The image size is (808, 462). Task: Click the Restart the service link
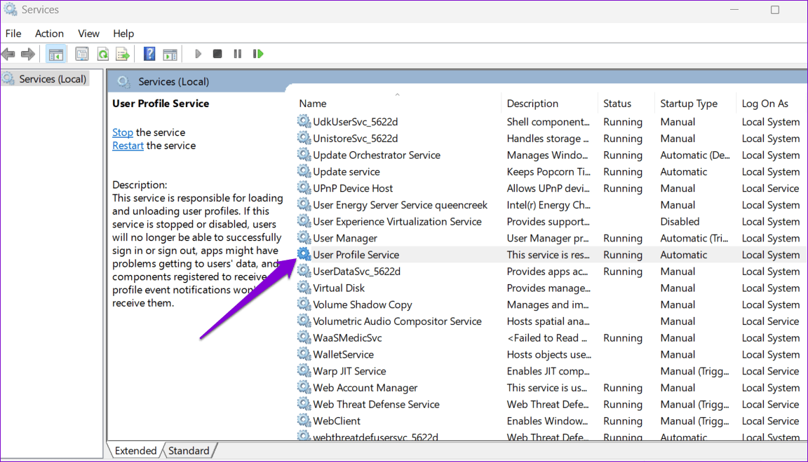tap(128, 146)
